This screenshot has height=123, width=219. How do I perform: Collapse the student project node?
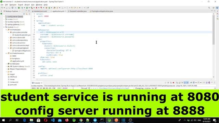(4, 27)
